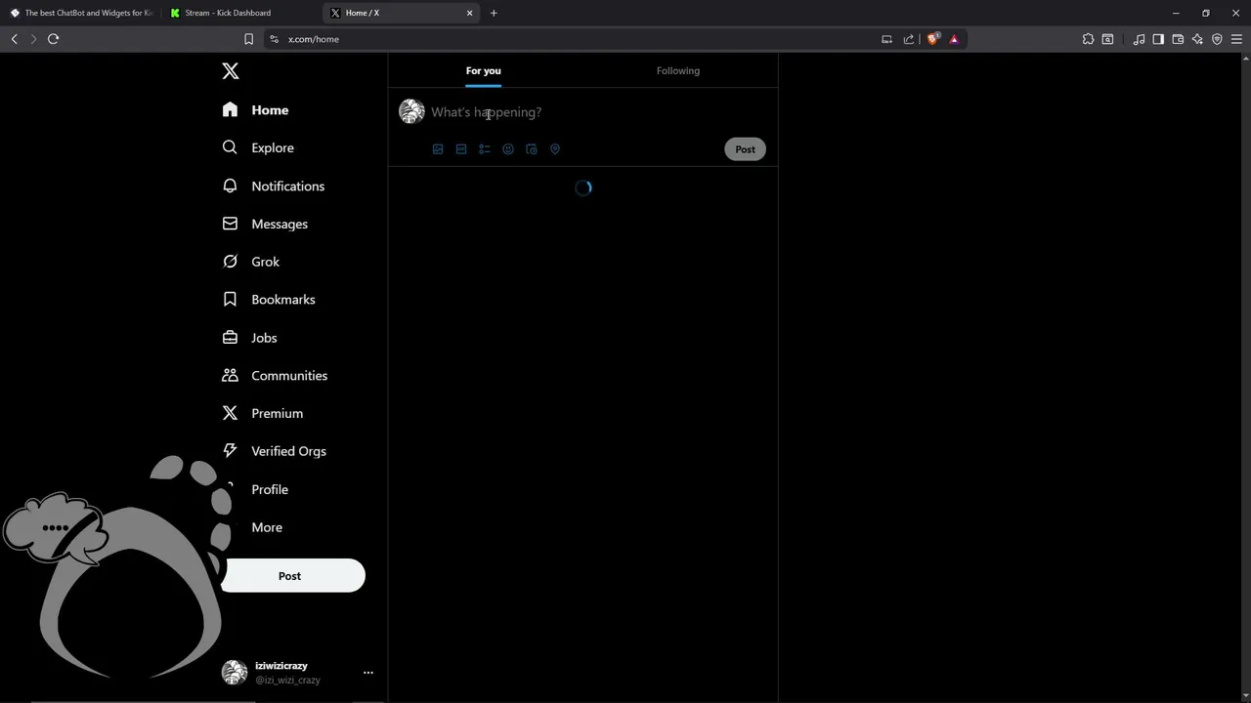Go to Home in the sidebar
Screen dimensions: 1251x703
pos(255,110)
